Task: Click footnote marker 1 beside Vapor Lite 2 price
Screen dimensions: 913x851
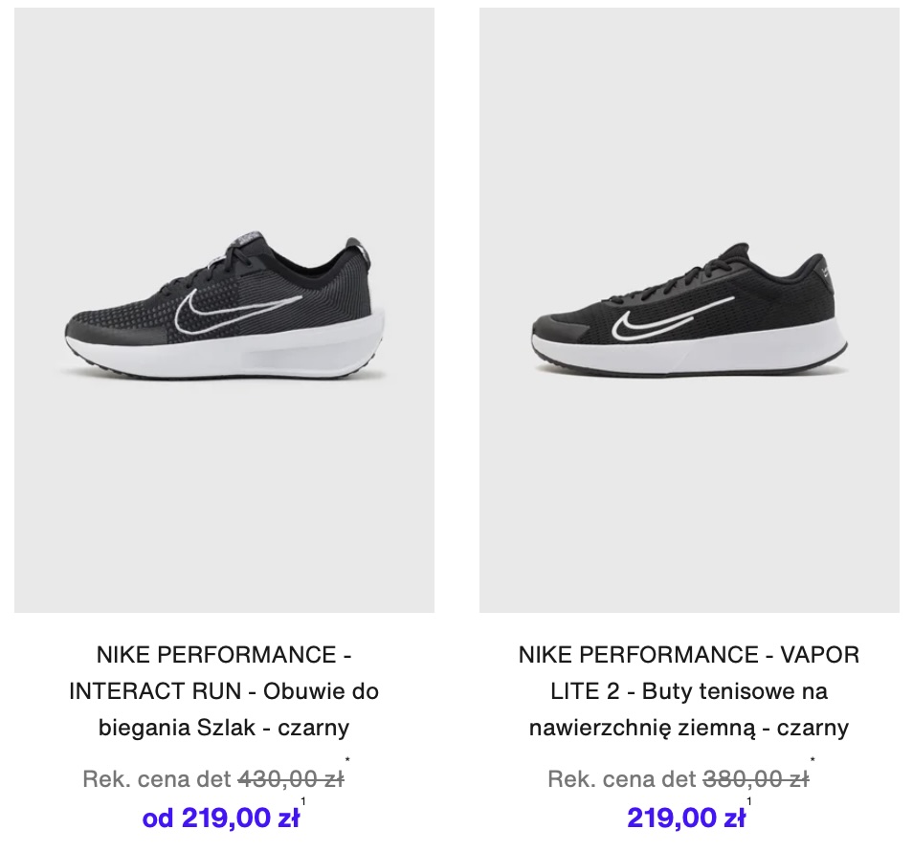Action: pos(748,801)
